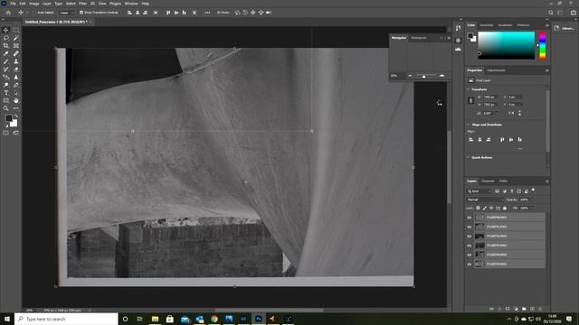This screenshot has height=325, width=579.
Task: Select the Frame tool
Action: click(x=16, y=46)
